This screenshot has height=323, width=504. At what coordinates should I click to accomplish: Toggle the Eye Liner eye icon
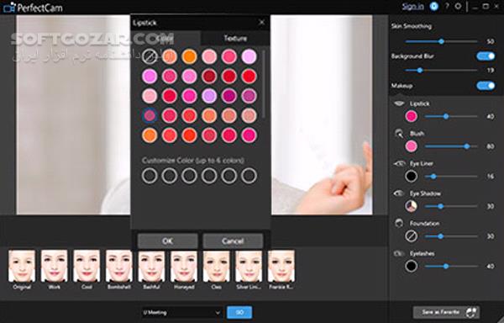(399, 164)
